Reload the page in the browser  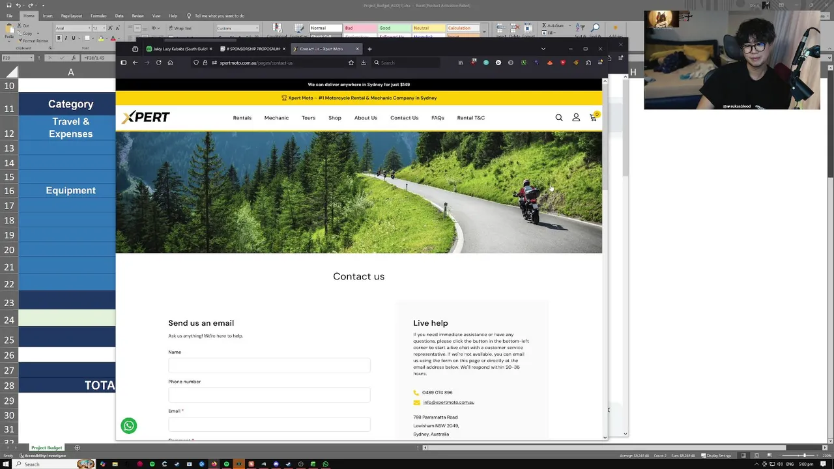click(x=158, y=63)
